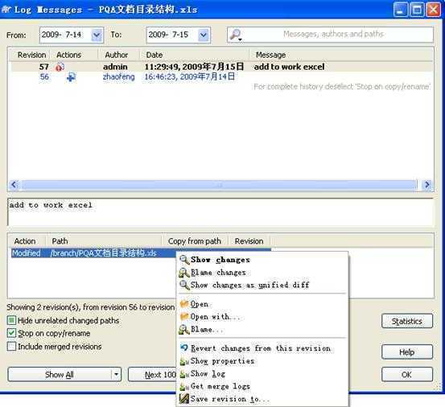This screenshot has width=445, height=407.
Task: Select Show changes as unified diff
Action: 262,285
